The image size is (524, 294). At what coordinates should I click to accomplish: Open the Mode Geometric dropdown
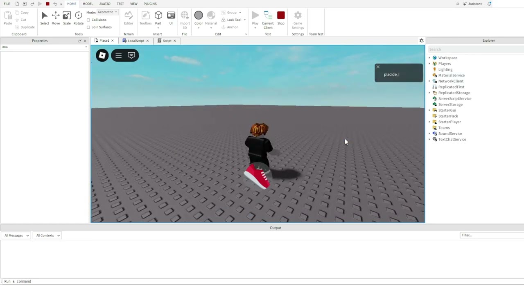pyautogui.click(x=108, y=12)
